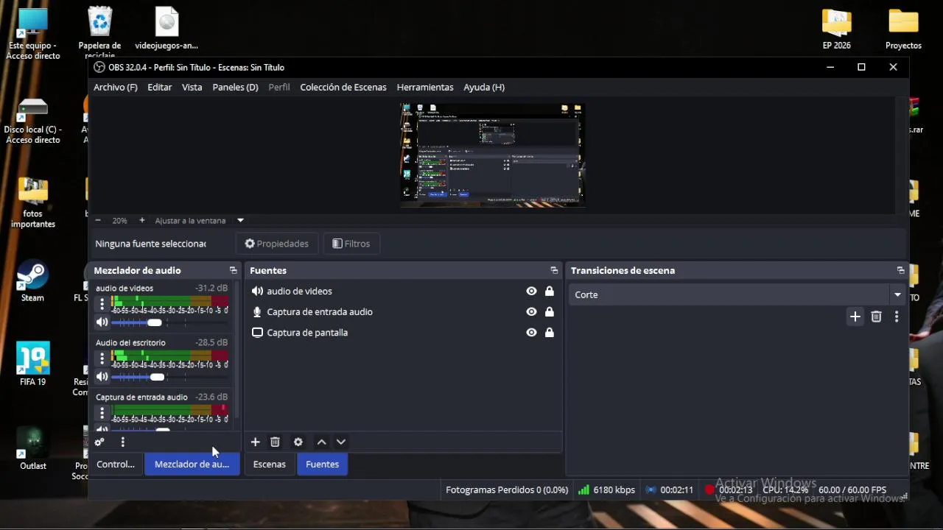Open the Editar menu
Image resolution: width=943 pixels, height=530 pixels.
point(160,87)
